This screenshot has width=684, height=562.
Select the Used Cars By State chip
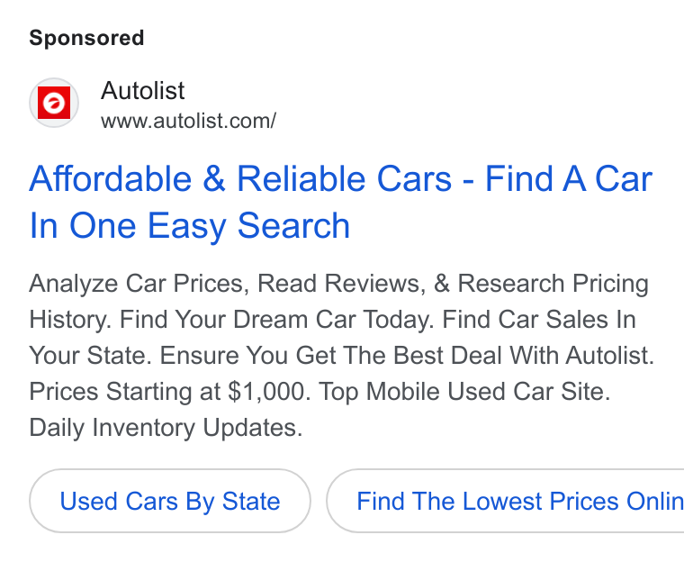point(170,501)
